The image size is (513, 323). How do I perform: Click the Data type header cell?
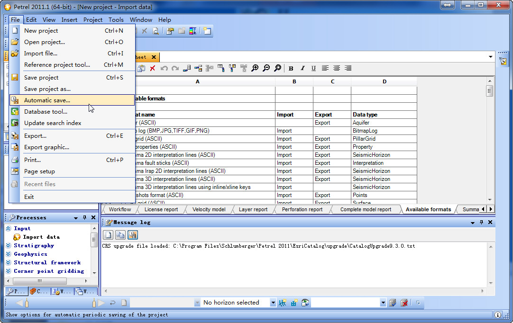[x=384, y=115]
